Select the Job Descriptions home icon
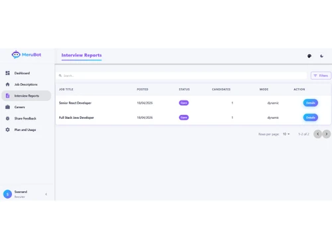 [7, 84]
